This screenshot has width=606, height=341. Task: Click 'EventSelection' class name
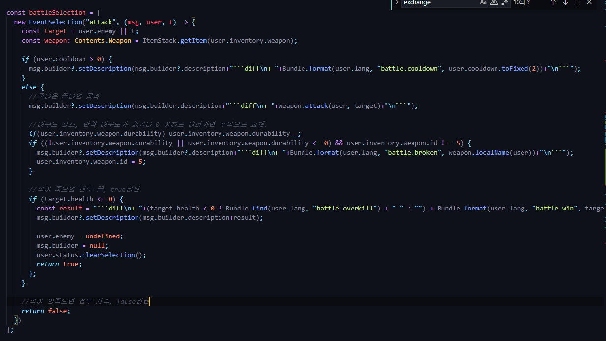click(55, 22)
